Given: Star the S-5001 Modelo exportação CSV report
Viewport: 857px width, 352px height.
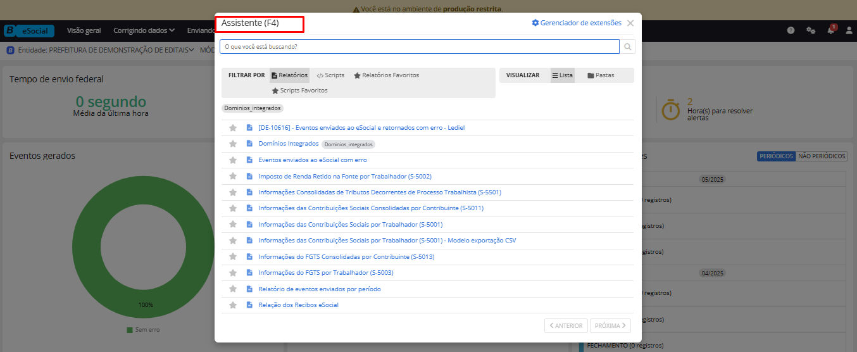Looking at the screenshot, I should tap(233, 241).
